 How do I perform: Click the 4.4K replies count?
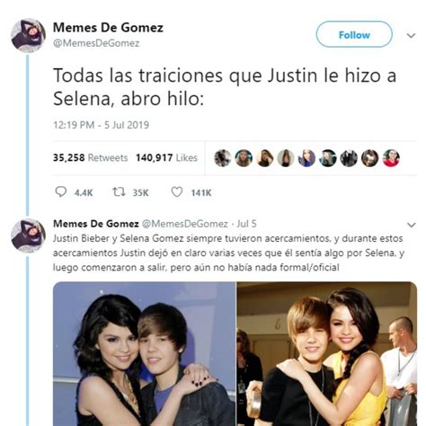(84, 192)
